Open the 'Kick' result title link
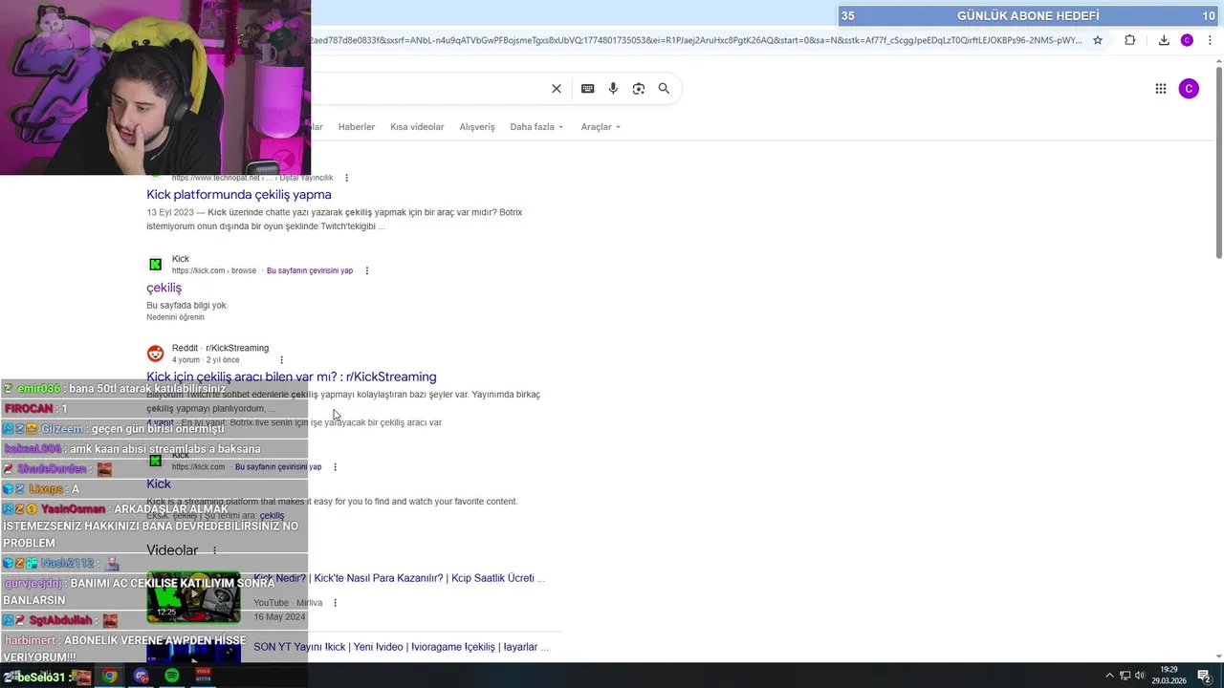Image resolution: width=1224 pixels, height=688 pixels. pos(159,484)
